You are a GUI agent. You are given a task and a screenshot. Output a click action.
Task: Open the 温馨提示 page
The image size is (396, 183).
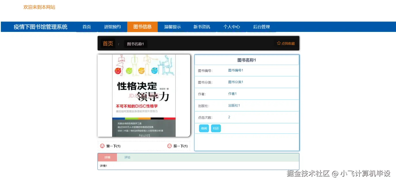172,27
